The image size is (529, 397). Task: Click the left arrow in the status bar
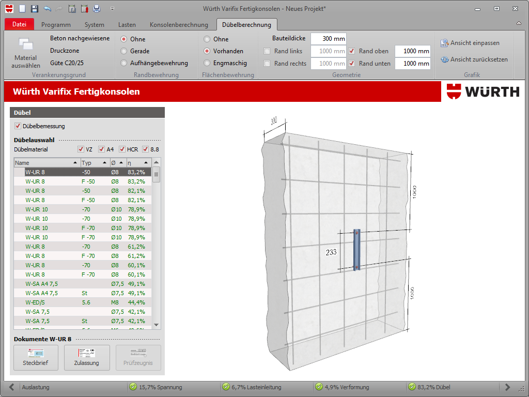point(12,387)
